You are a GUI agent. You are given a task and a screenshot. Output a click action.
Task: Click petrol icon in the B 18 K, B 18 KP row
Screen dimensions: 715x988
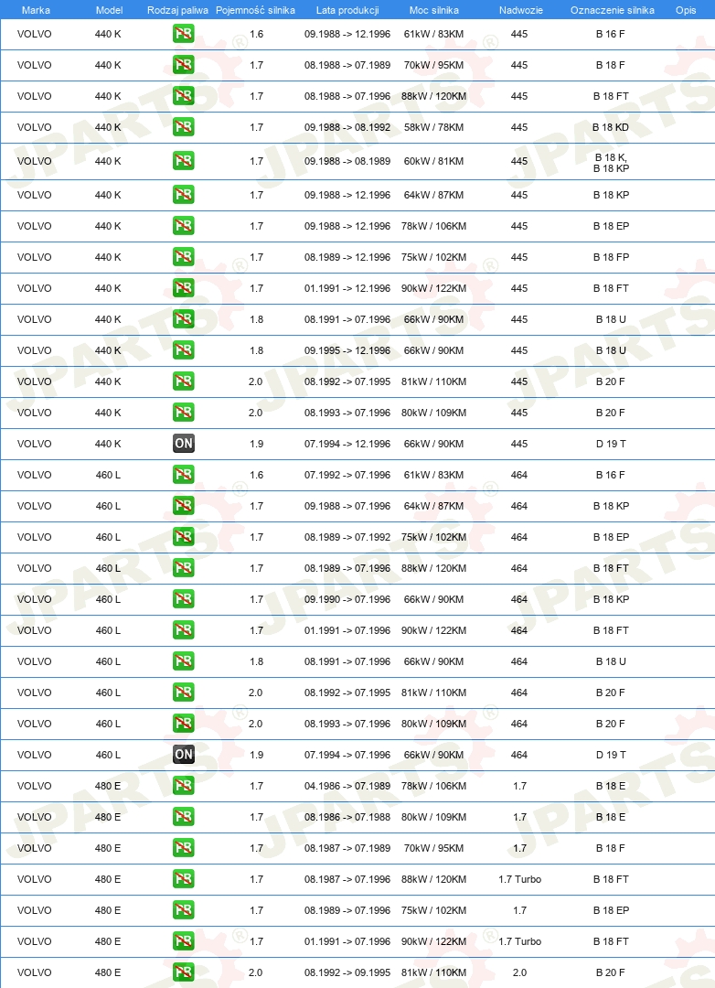[183, 161]
